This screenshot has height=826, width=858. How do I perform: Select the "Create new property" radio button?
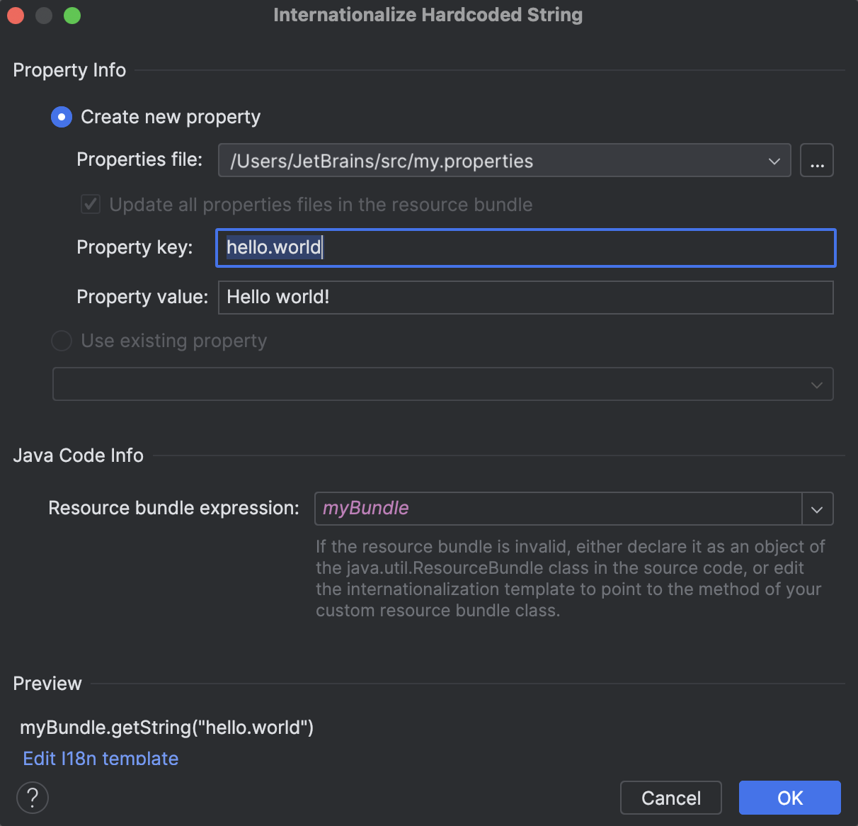(x=61, y=117)
